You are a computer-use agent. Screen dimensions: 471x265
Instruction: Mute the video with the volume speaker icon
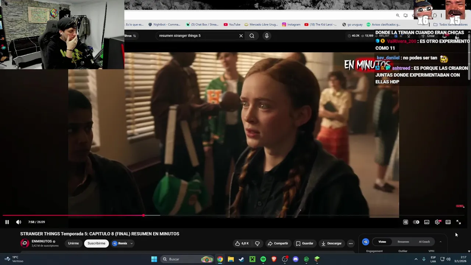(19, 222)
